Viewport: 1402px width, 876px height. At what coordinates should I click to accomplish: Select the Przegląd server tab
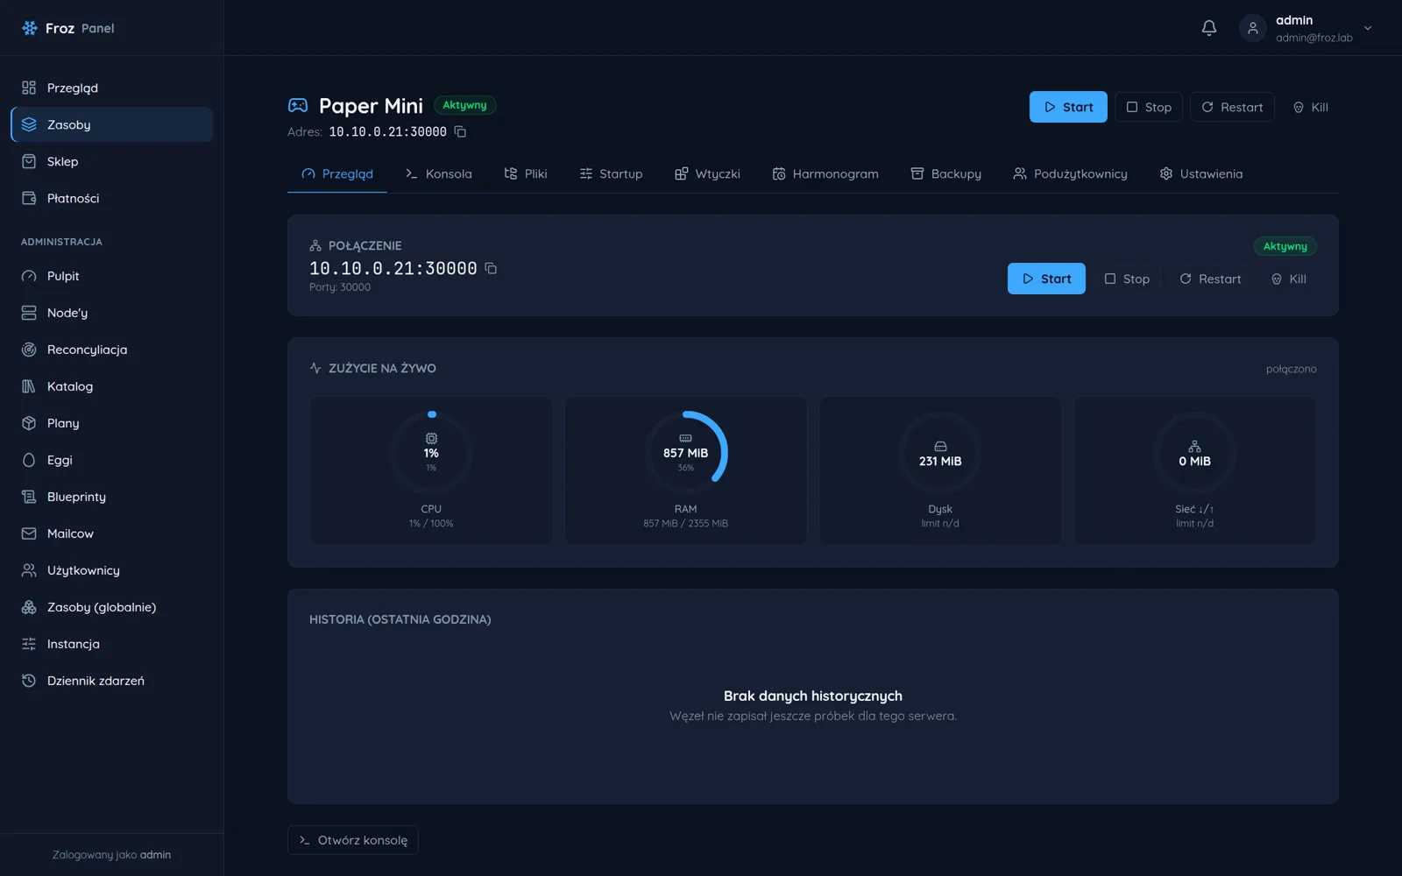click(337, 173)
